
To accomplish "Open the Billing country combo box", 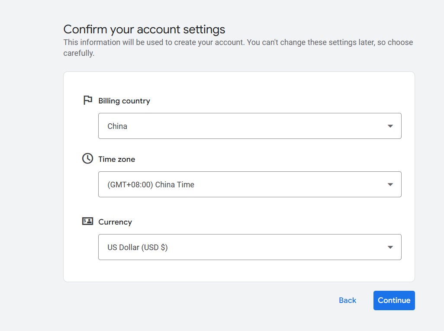I will (x=249, y=126).
